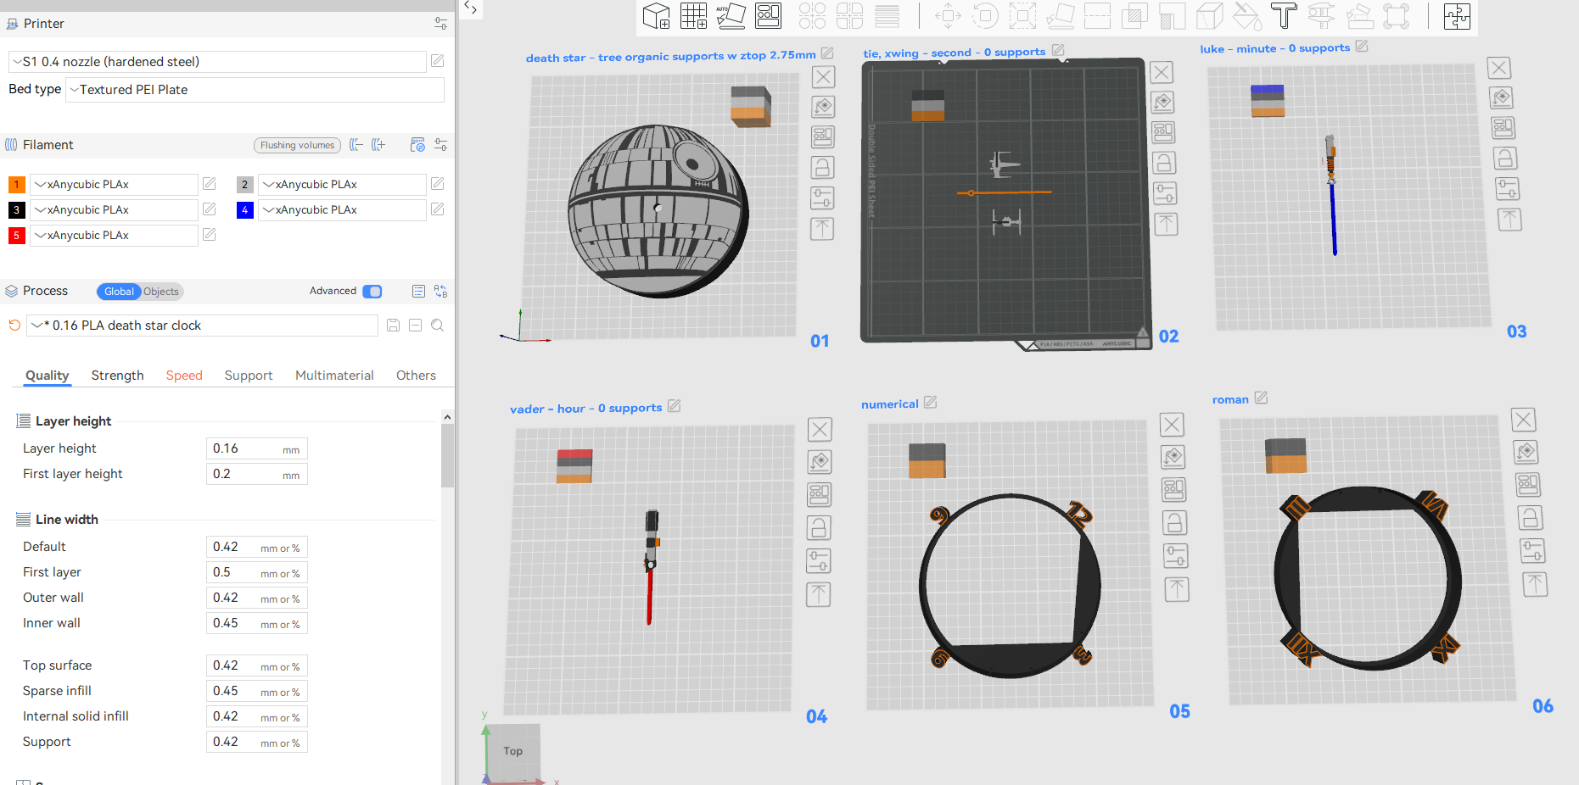Click red filament 5 color swatch
This screenshot has height=785, width=1579.
point(16,235)
